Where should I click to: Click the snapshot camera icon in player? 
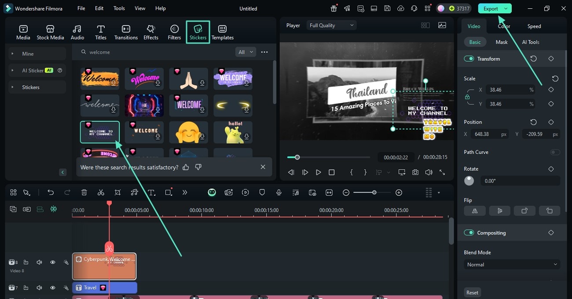click(x=415, y=172)
